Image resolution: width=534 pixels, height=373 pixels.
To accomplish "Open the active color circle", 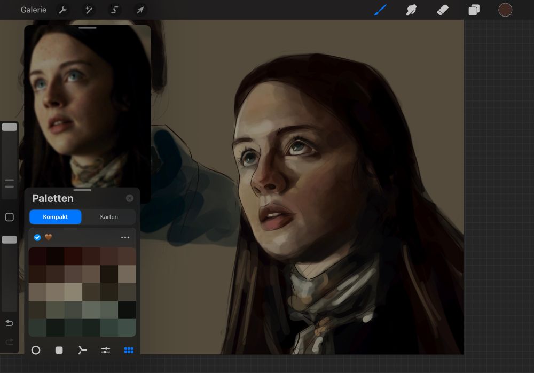I will pyautogui.click(x=505, y=10).
